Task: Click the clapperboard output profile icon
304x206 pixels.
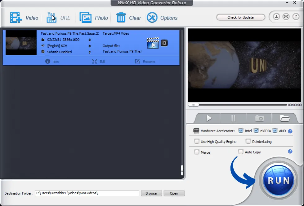Action: coord(153,43)
